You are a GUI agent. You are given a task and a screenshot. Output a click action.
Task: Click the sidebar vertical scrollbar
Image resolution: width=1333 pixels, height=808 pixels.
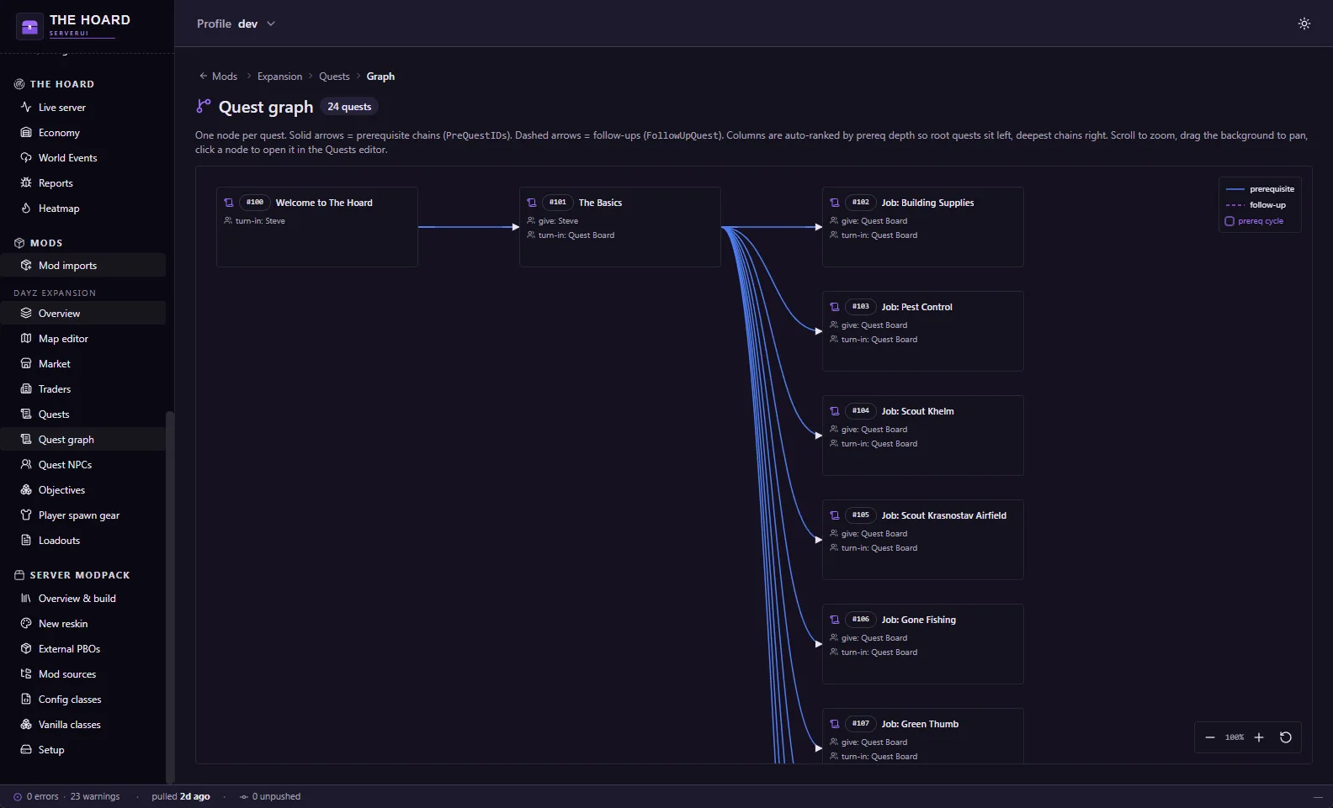[170, 597]
